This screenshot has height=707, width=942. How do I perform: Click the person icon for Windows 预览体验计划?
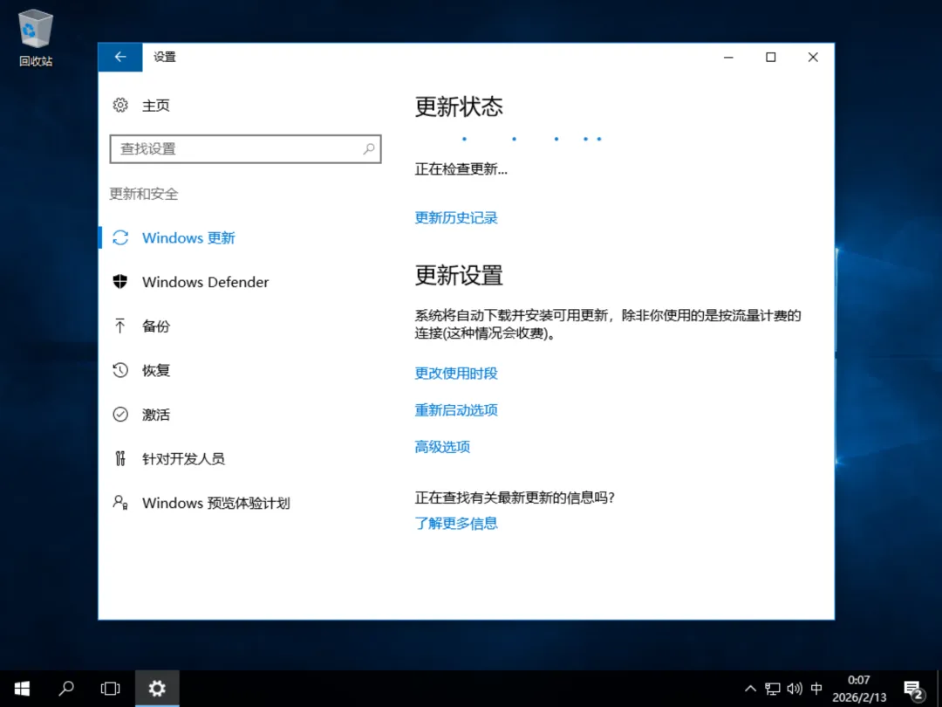point(120,503)
